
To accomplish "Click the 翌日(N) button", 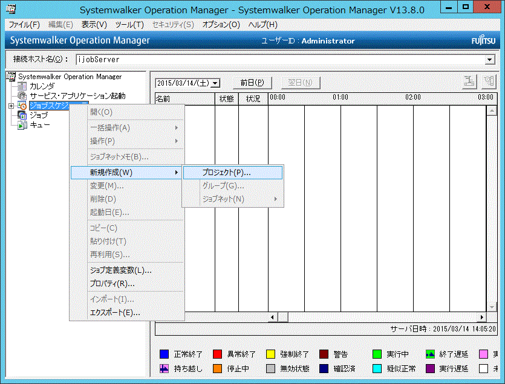I will point(301,83).
